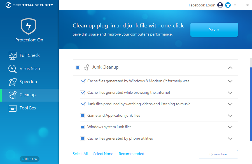This screenshot has height=164, width=252.
Task: Enable the Windows system junk files checkbox
Action: [82, 127]
